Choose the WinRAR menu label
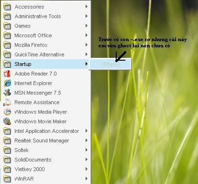198x184 pixels. pos(24,179)
